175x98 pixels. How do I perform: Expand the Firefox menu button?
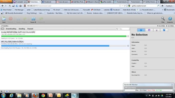point(6,1)
